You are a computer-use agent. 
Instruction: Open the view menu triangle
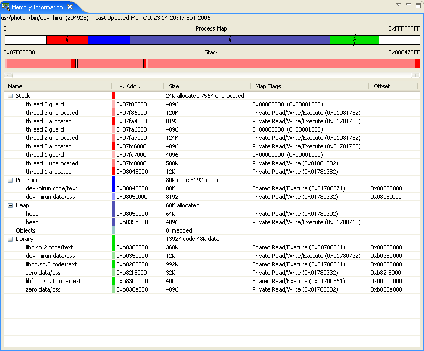tap(398, 4)
